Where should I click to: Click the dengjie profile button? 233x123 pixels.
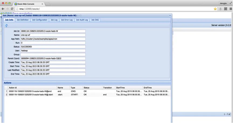click(223, 3)
